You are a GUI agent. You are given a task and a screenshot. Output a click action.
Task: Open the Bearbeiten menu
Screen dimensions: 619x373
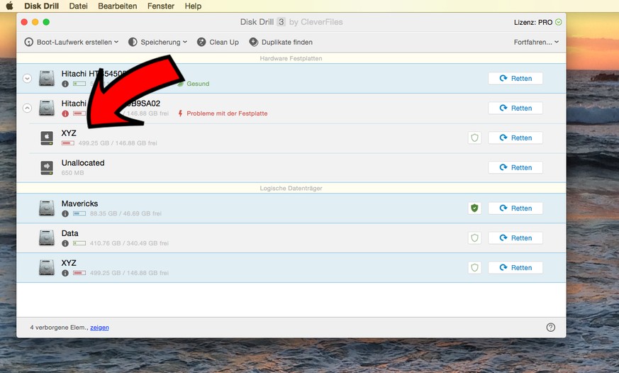[117, 6]
